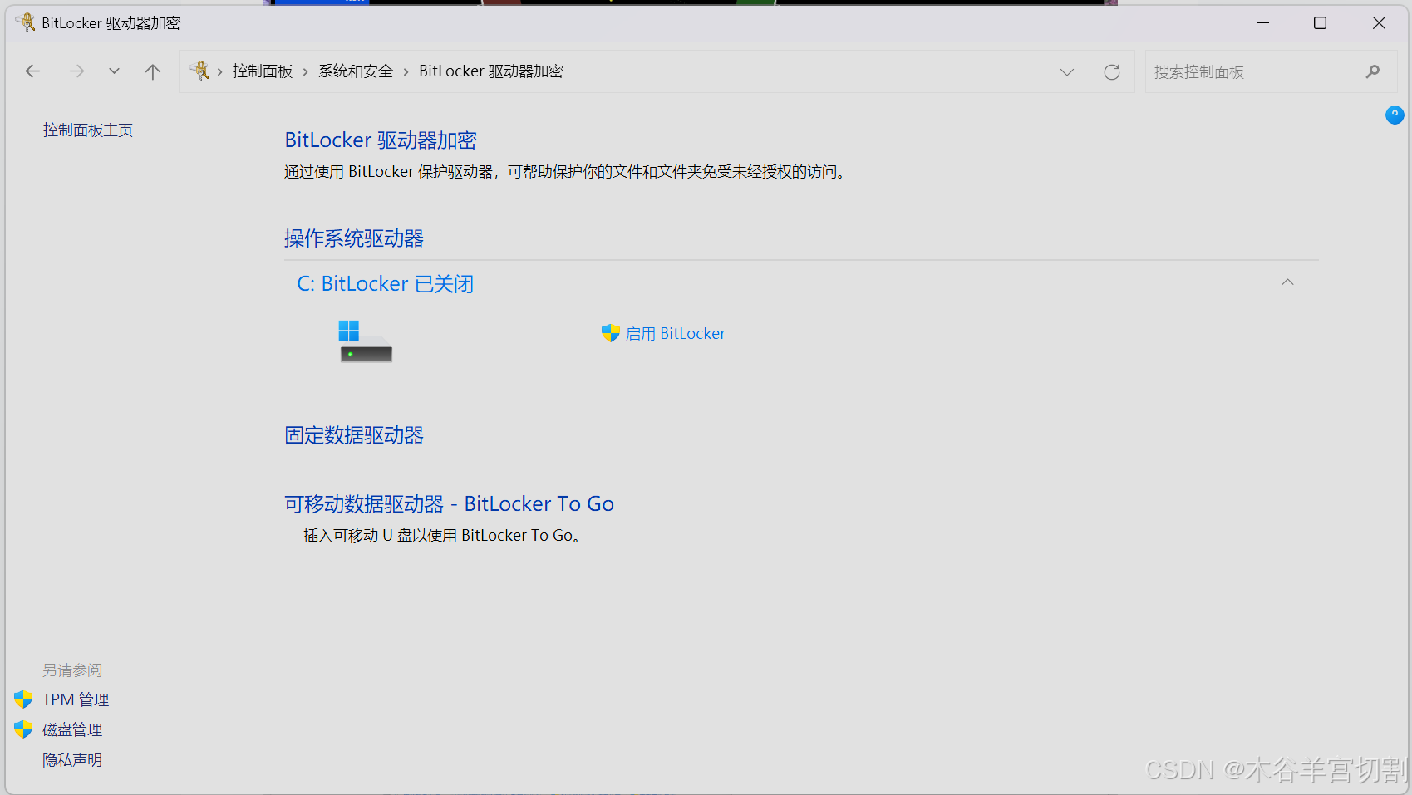The width and height of the screenshot is (1412, 795).
Task: Click title bar BitLocker app icon
Action: [x=26, y=22]
